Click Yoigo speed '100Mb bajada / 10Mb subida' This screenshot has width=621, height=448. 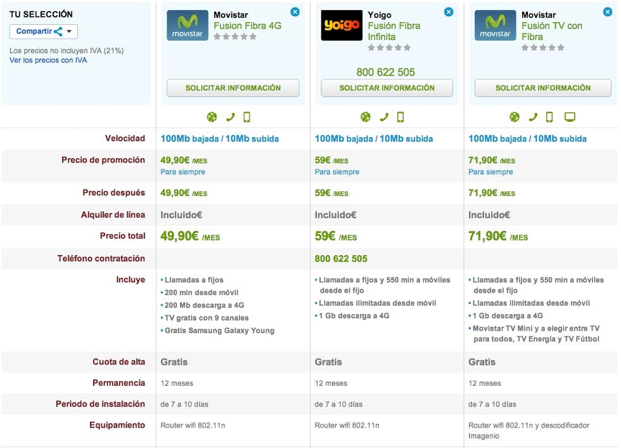click(374, 139)
